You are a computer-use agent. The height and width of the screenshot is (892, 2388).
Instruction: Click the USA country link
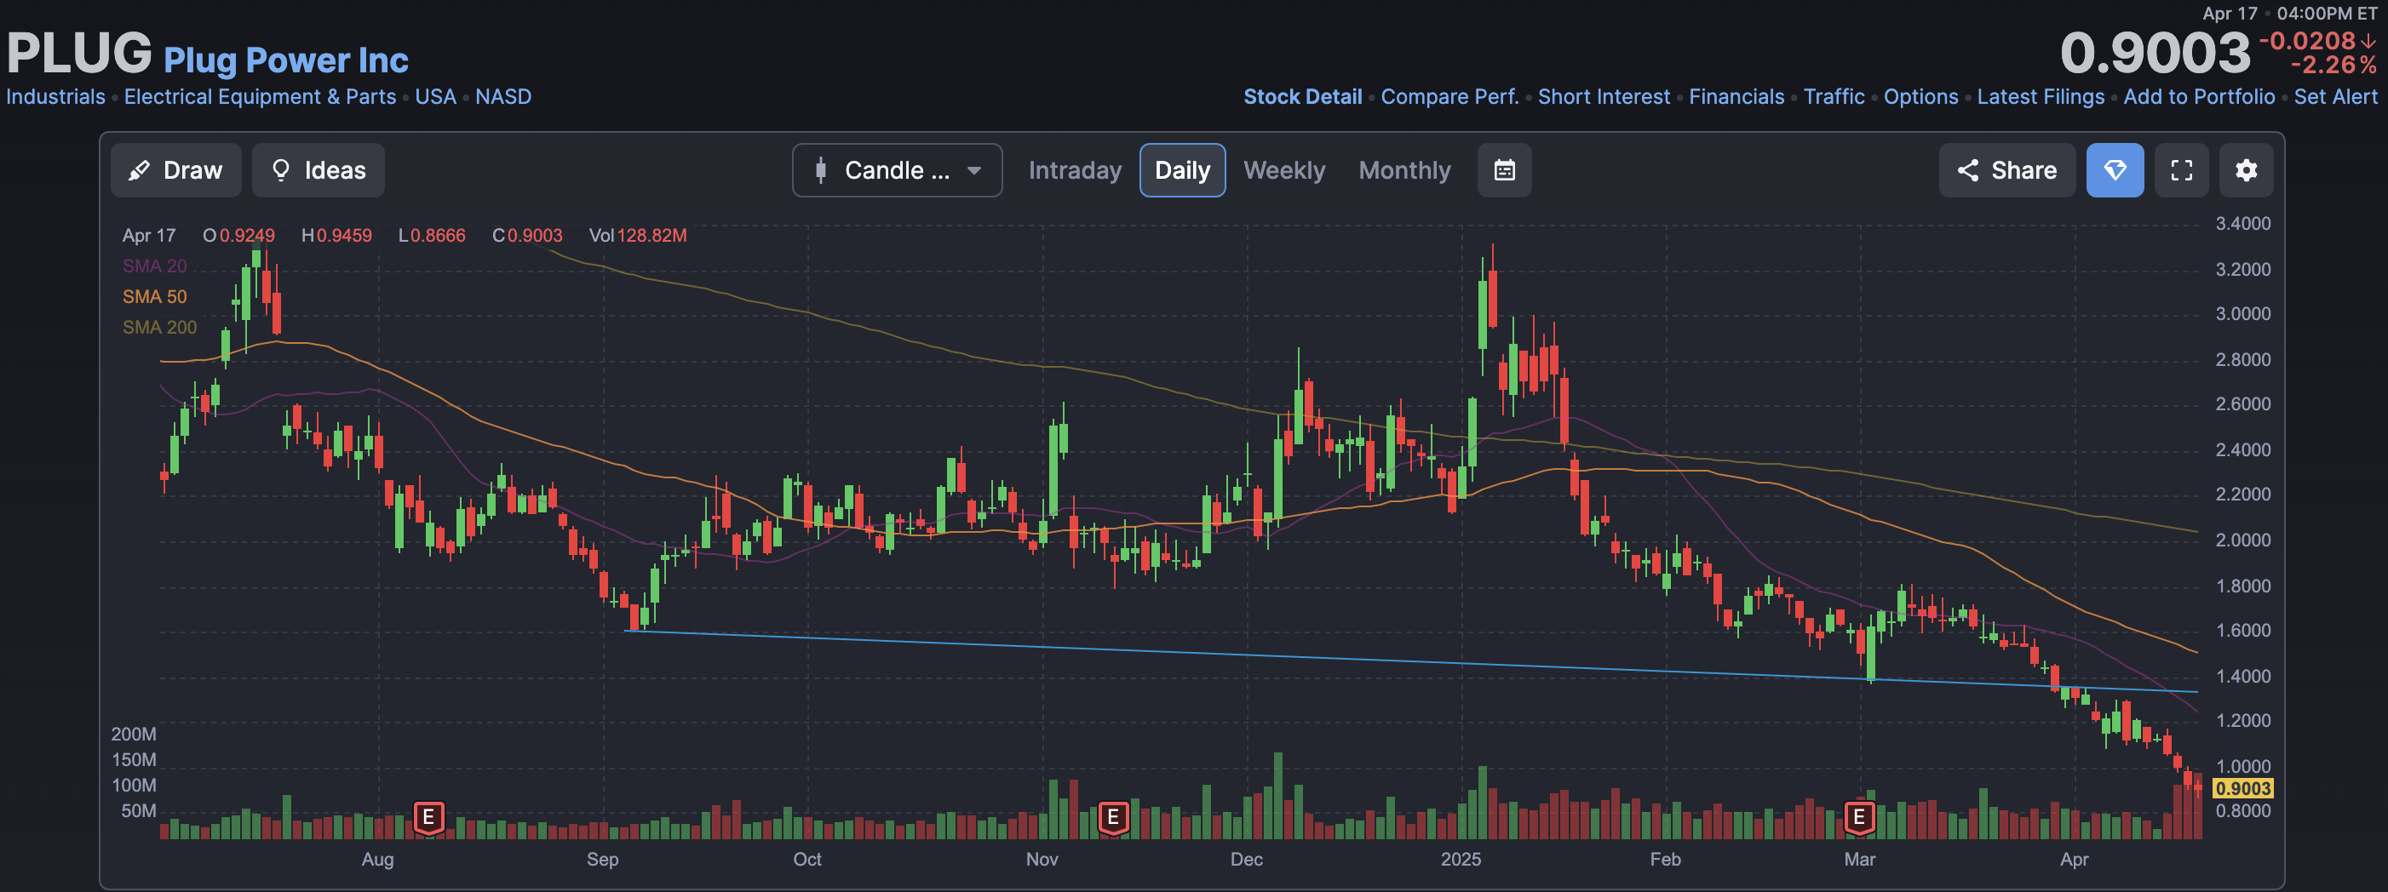pyautogui.click(x=436, y=97)
